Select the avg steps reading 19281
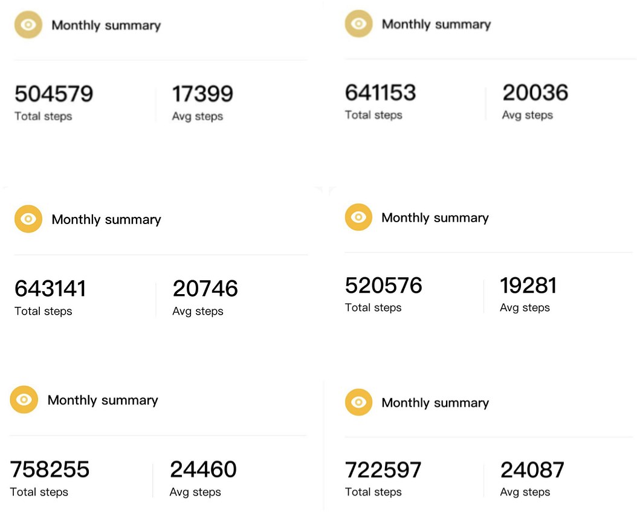The image size is (637, 517). (x=528, y=284)
